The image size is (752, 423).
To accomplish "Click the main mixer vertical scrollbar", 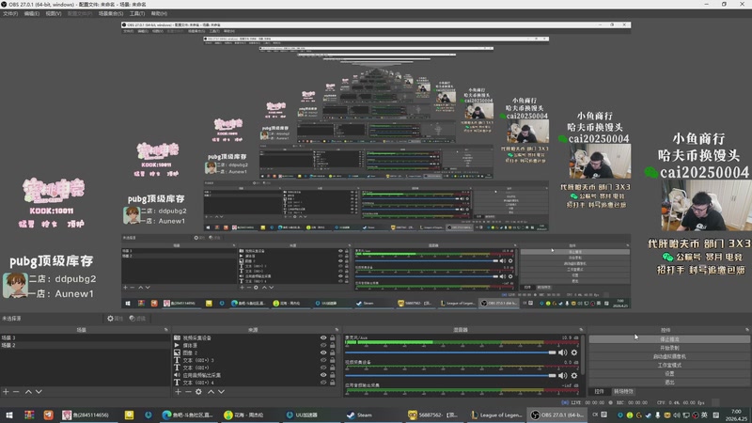I will click(x=583, y=355).
